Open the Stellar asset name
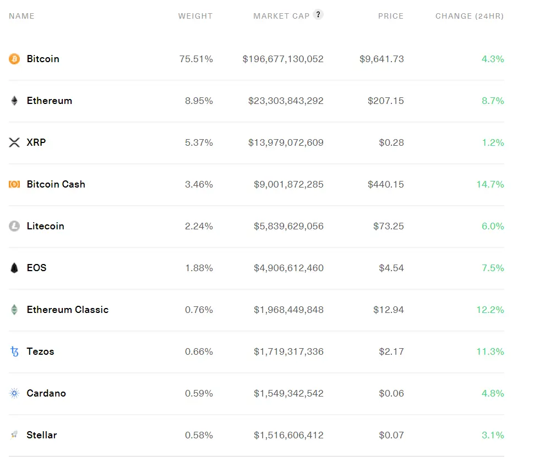Image resolution: width=534 pixels, height=462 pixels. tap(41, 435)
